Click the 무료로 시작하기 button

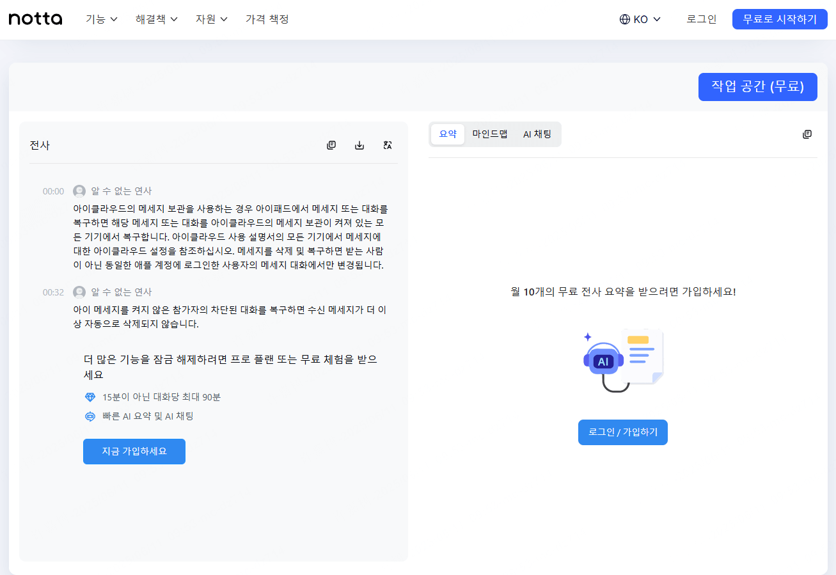pyautogui.click(x=780, y=19)
